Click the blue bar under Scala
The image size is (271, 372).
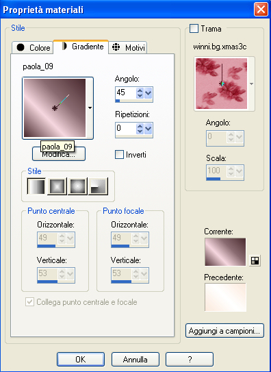[x=214, y=179]
